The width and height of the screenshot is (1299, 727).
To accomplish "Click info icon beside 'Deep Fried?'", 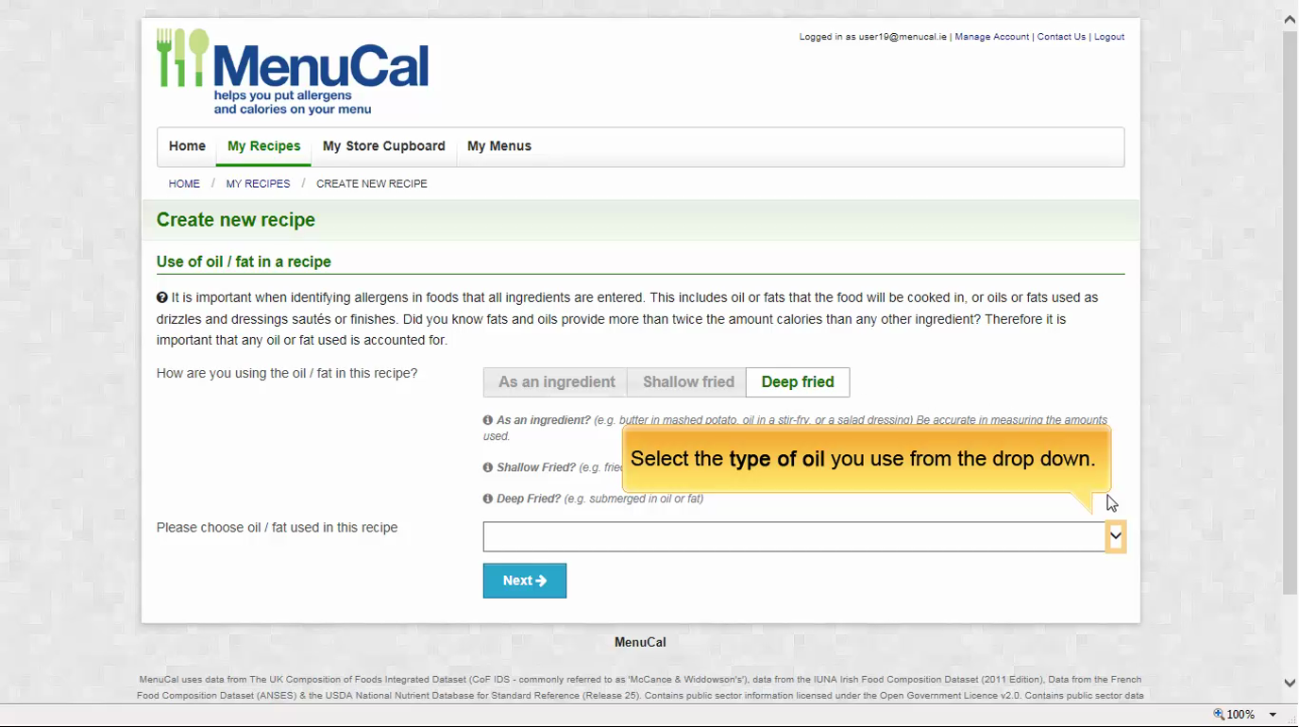I will (x=488, y=499).
